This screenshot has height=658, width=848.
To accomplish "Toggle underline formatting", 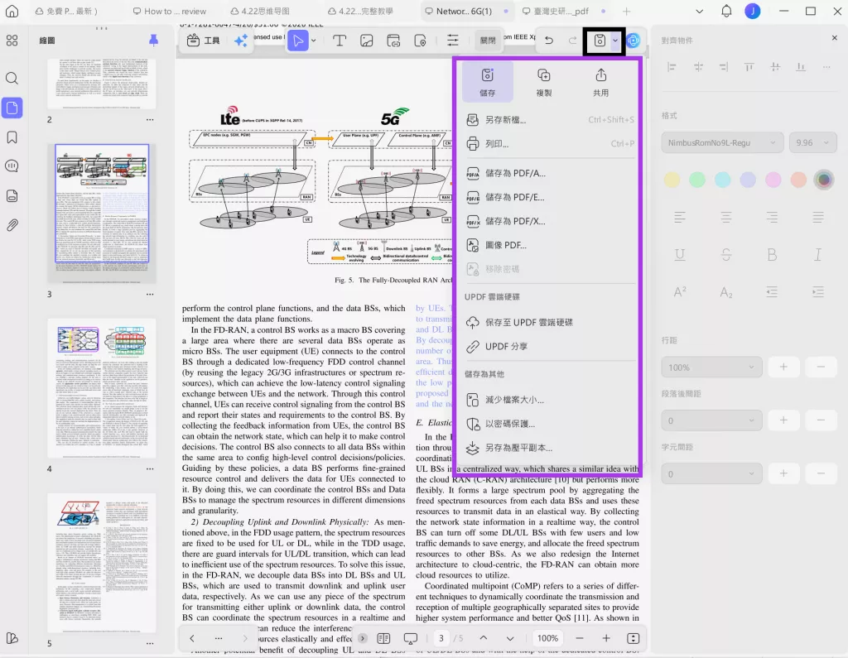I will [x=680, y=255].
